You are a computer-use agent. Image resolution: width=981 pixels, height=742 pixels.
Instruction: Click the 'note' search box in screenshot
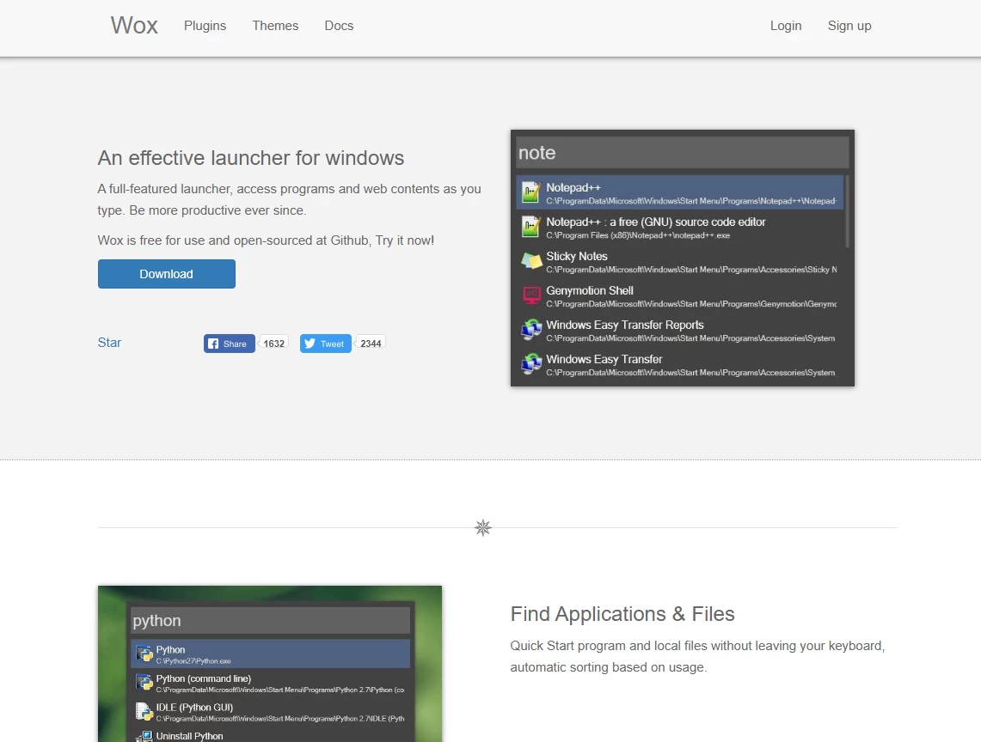[682, 153]
